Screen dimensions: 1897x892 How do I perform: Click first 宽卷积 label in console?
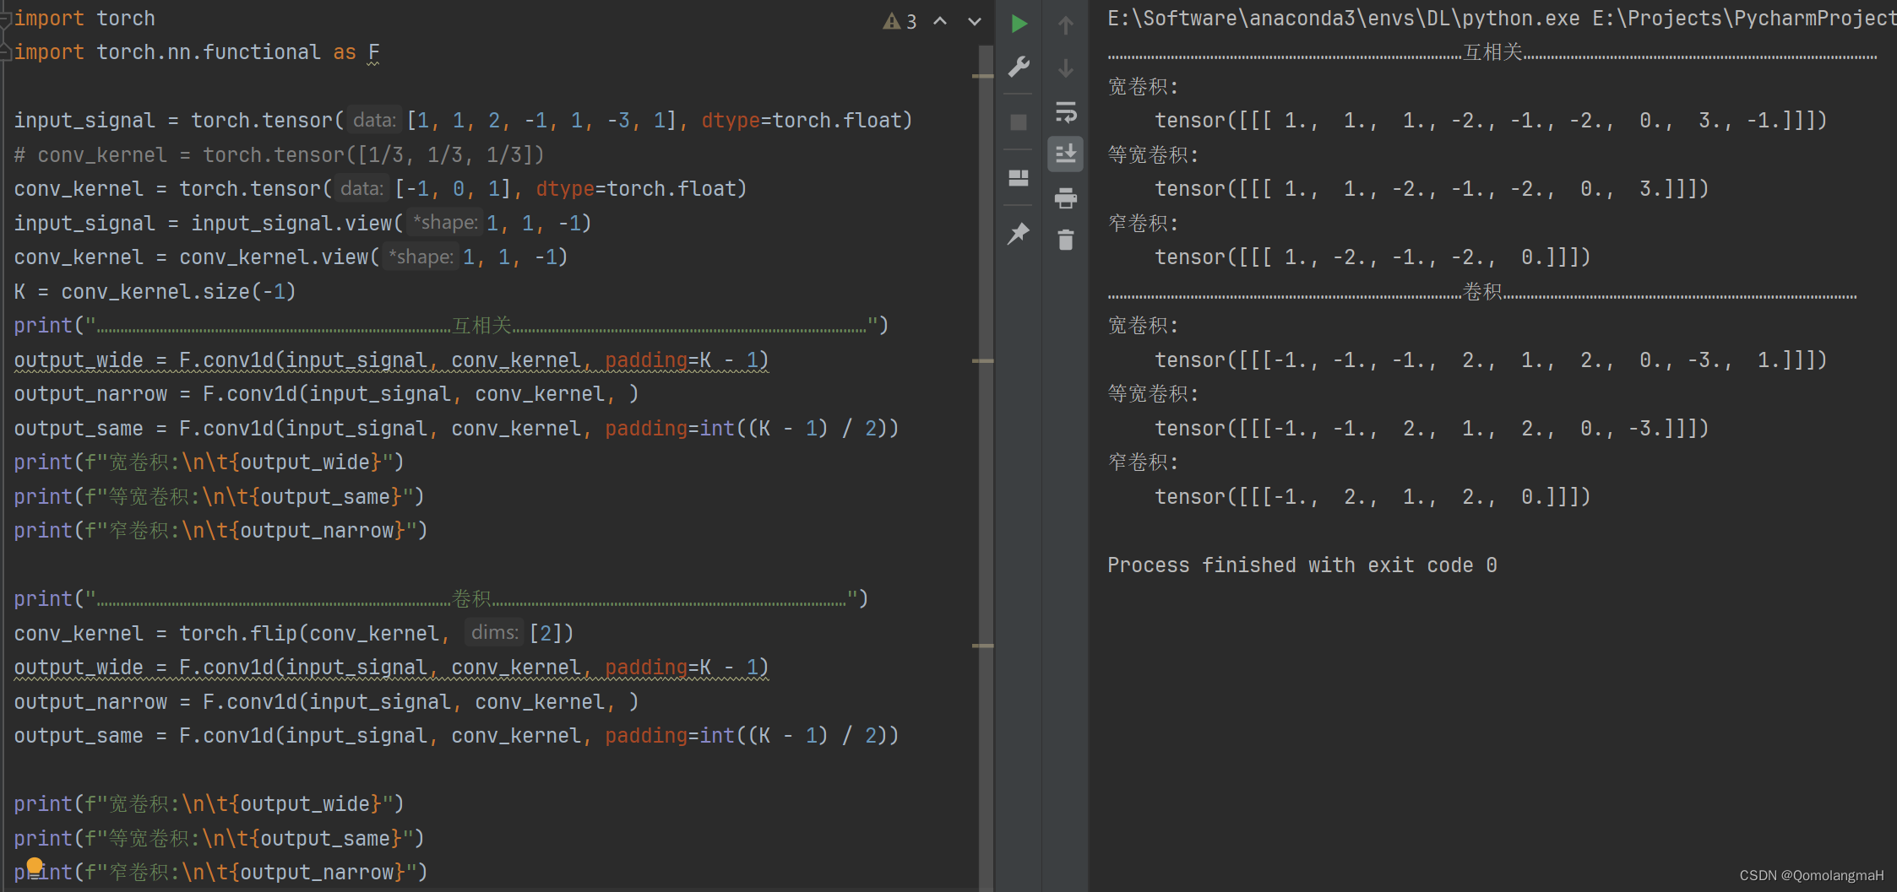pos(1143,87)
